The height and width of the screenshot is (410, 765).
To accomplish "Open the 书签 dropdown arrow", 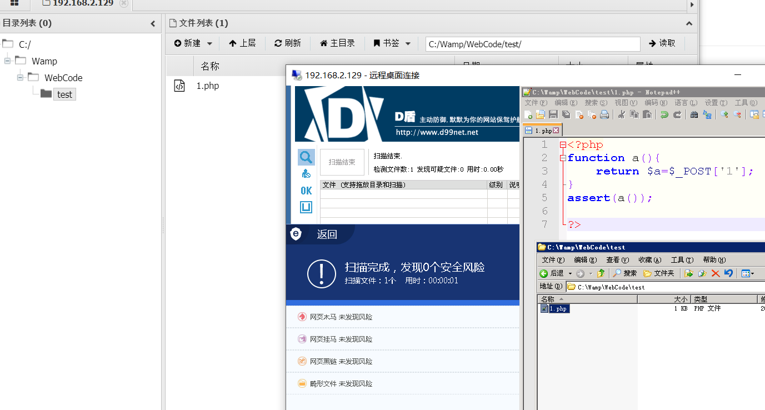I will pos(408,43).
